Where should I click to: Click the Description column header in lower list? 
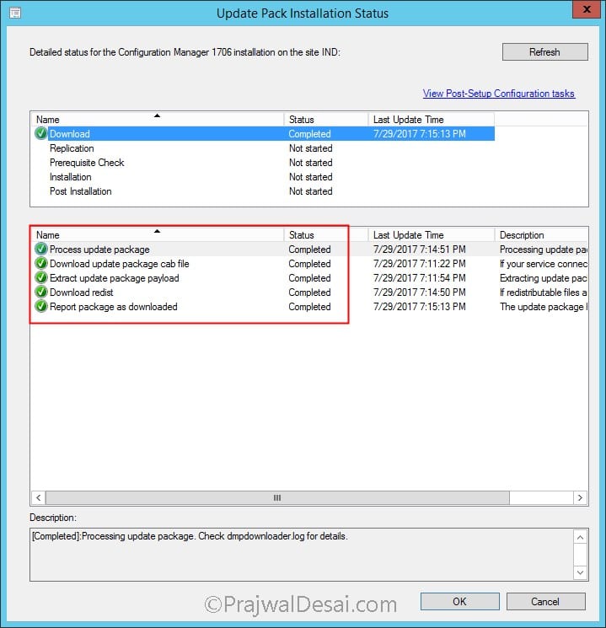541,234
